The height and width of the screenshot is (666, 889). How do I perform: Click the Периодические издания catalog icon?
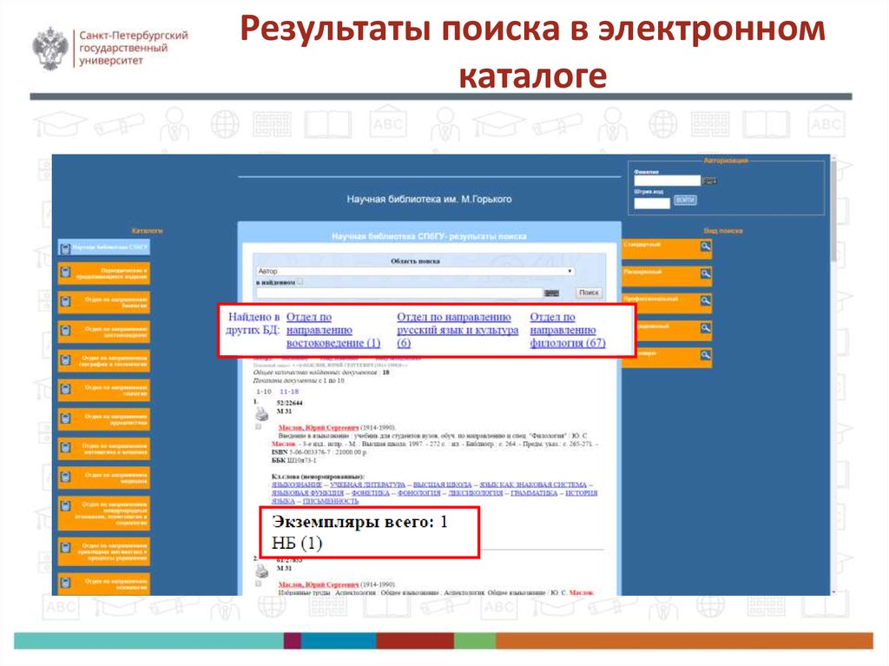[66, 273]
